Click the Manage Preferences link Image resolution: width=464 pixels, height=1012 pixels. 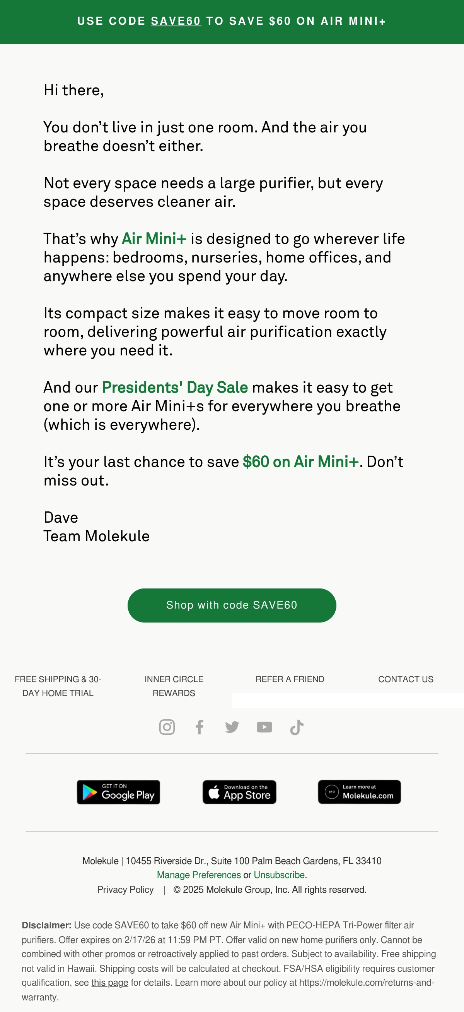[x=199, y=875]
